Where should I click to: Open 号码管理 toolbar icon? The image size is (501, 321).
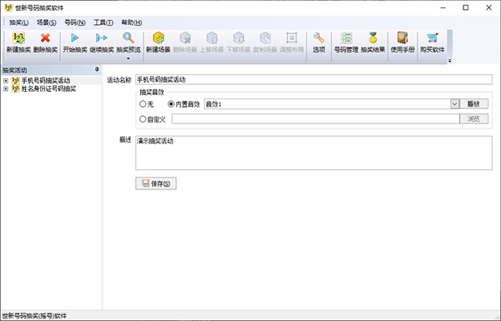point(346,38)
